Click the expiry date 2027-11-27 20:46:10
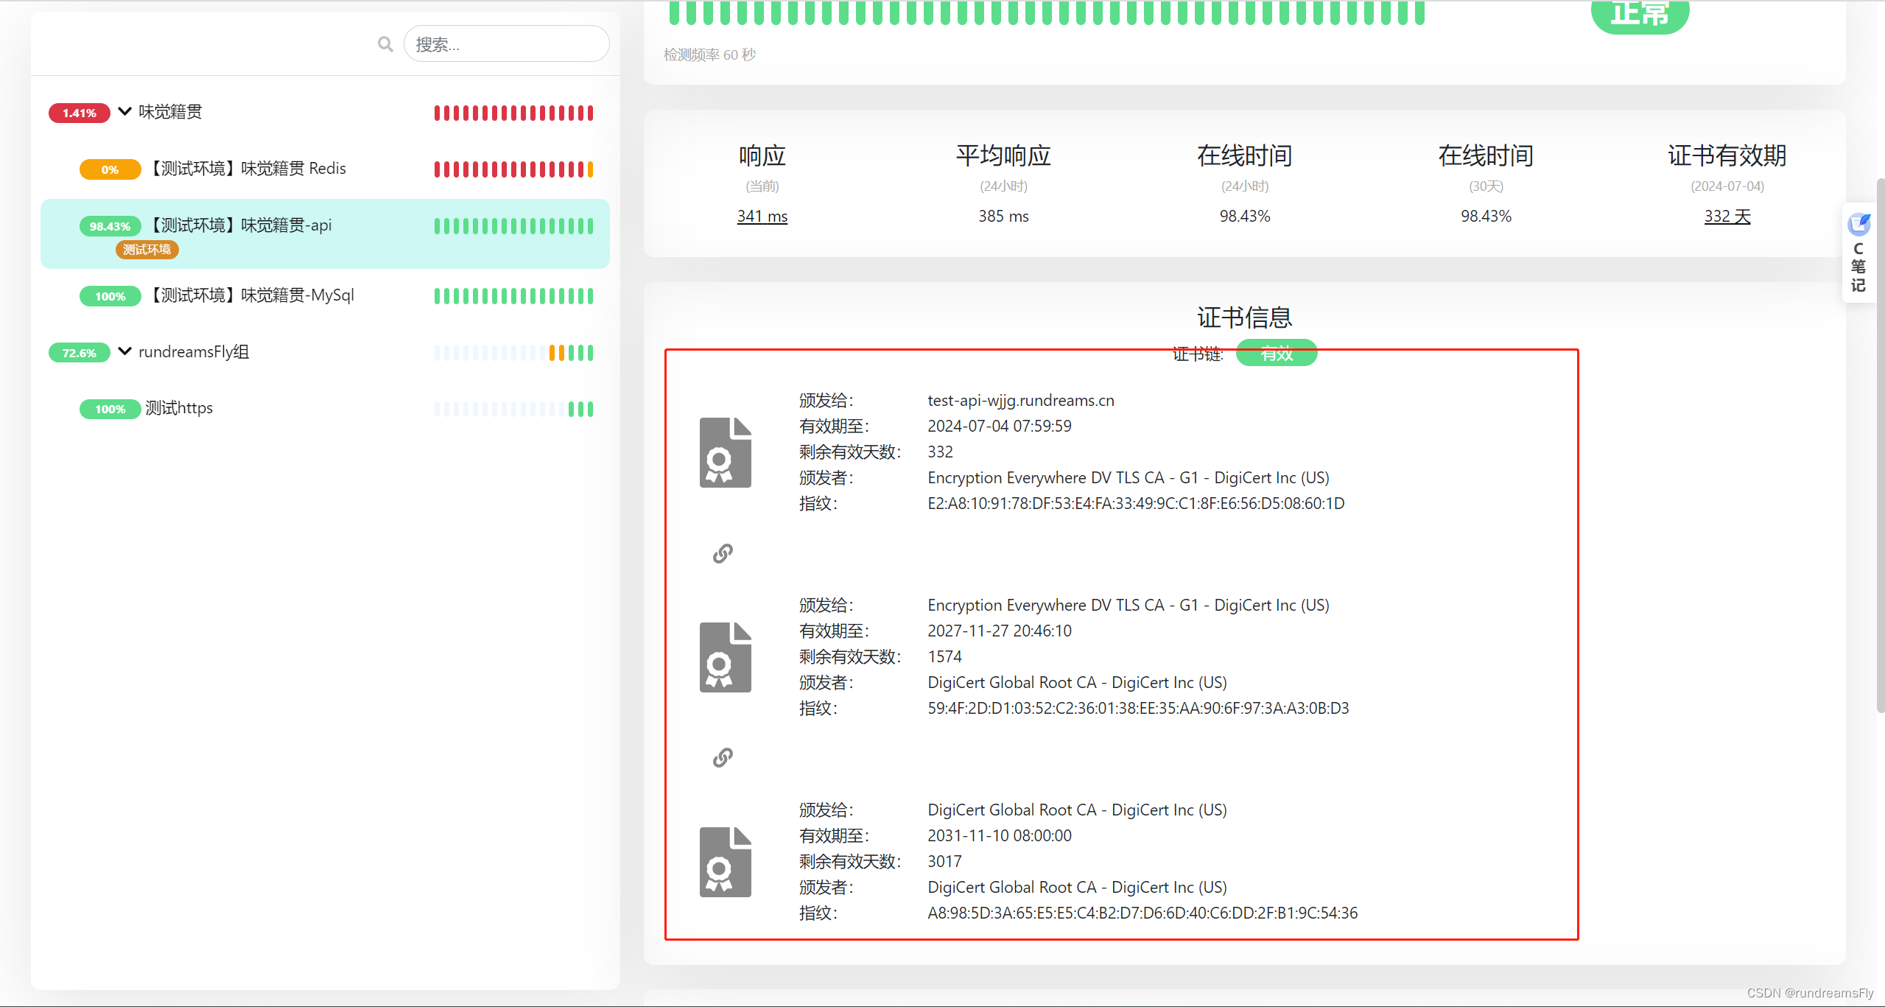Image resolution: width=1885 pixels, height=1007 pixels. tap(1000, 631)
